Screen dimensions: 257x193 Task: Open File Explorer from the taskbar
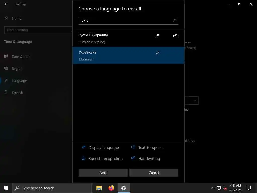coord(99,188)
